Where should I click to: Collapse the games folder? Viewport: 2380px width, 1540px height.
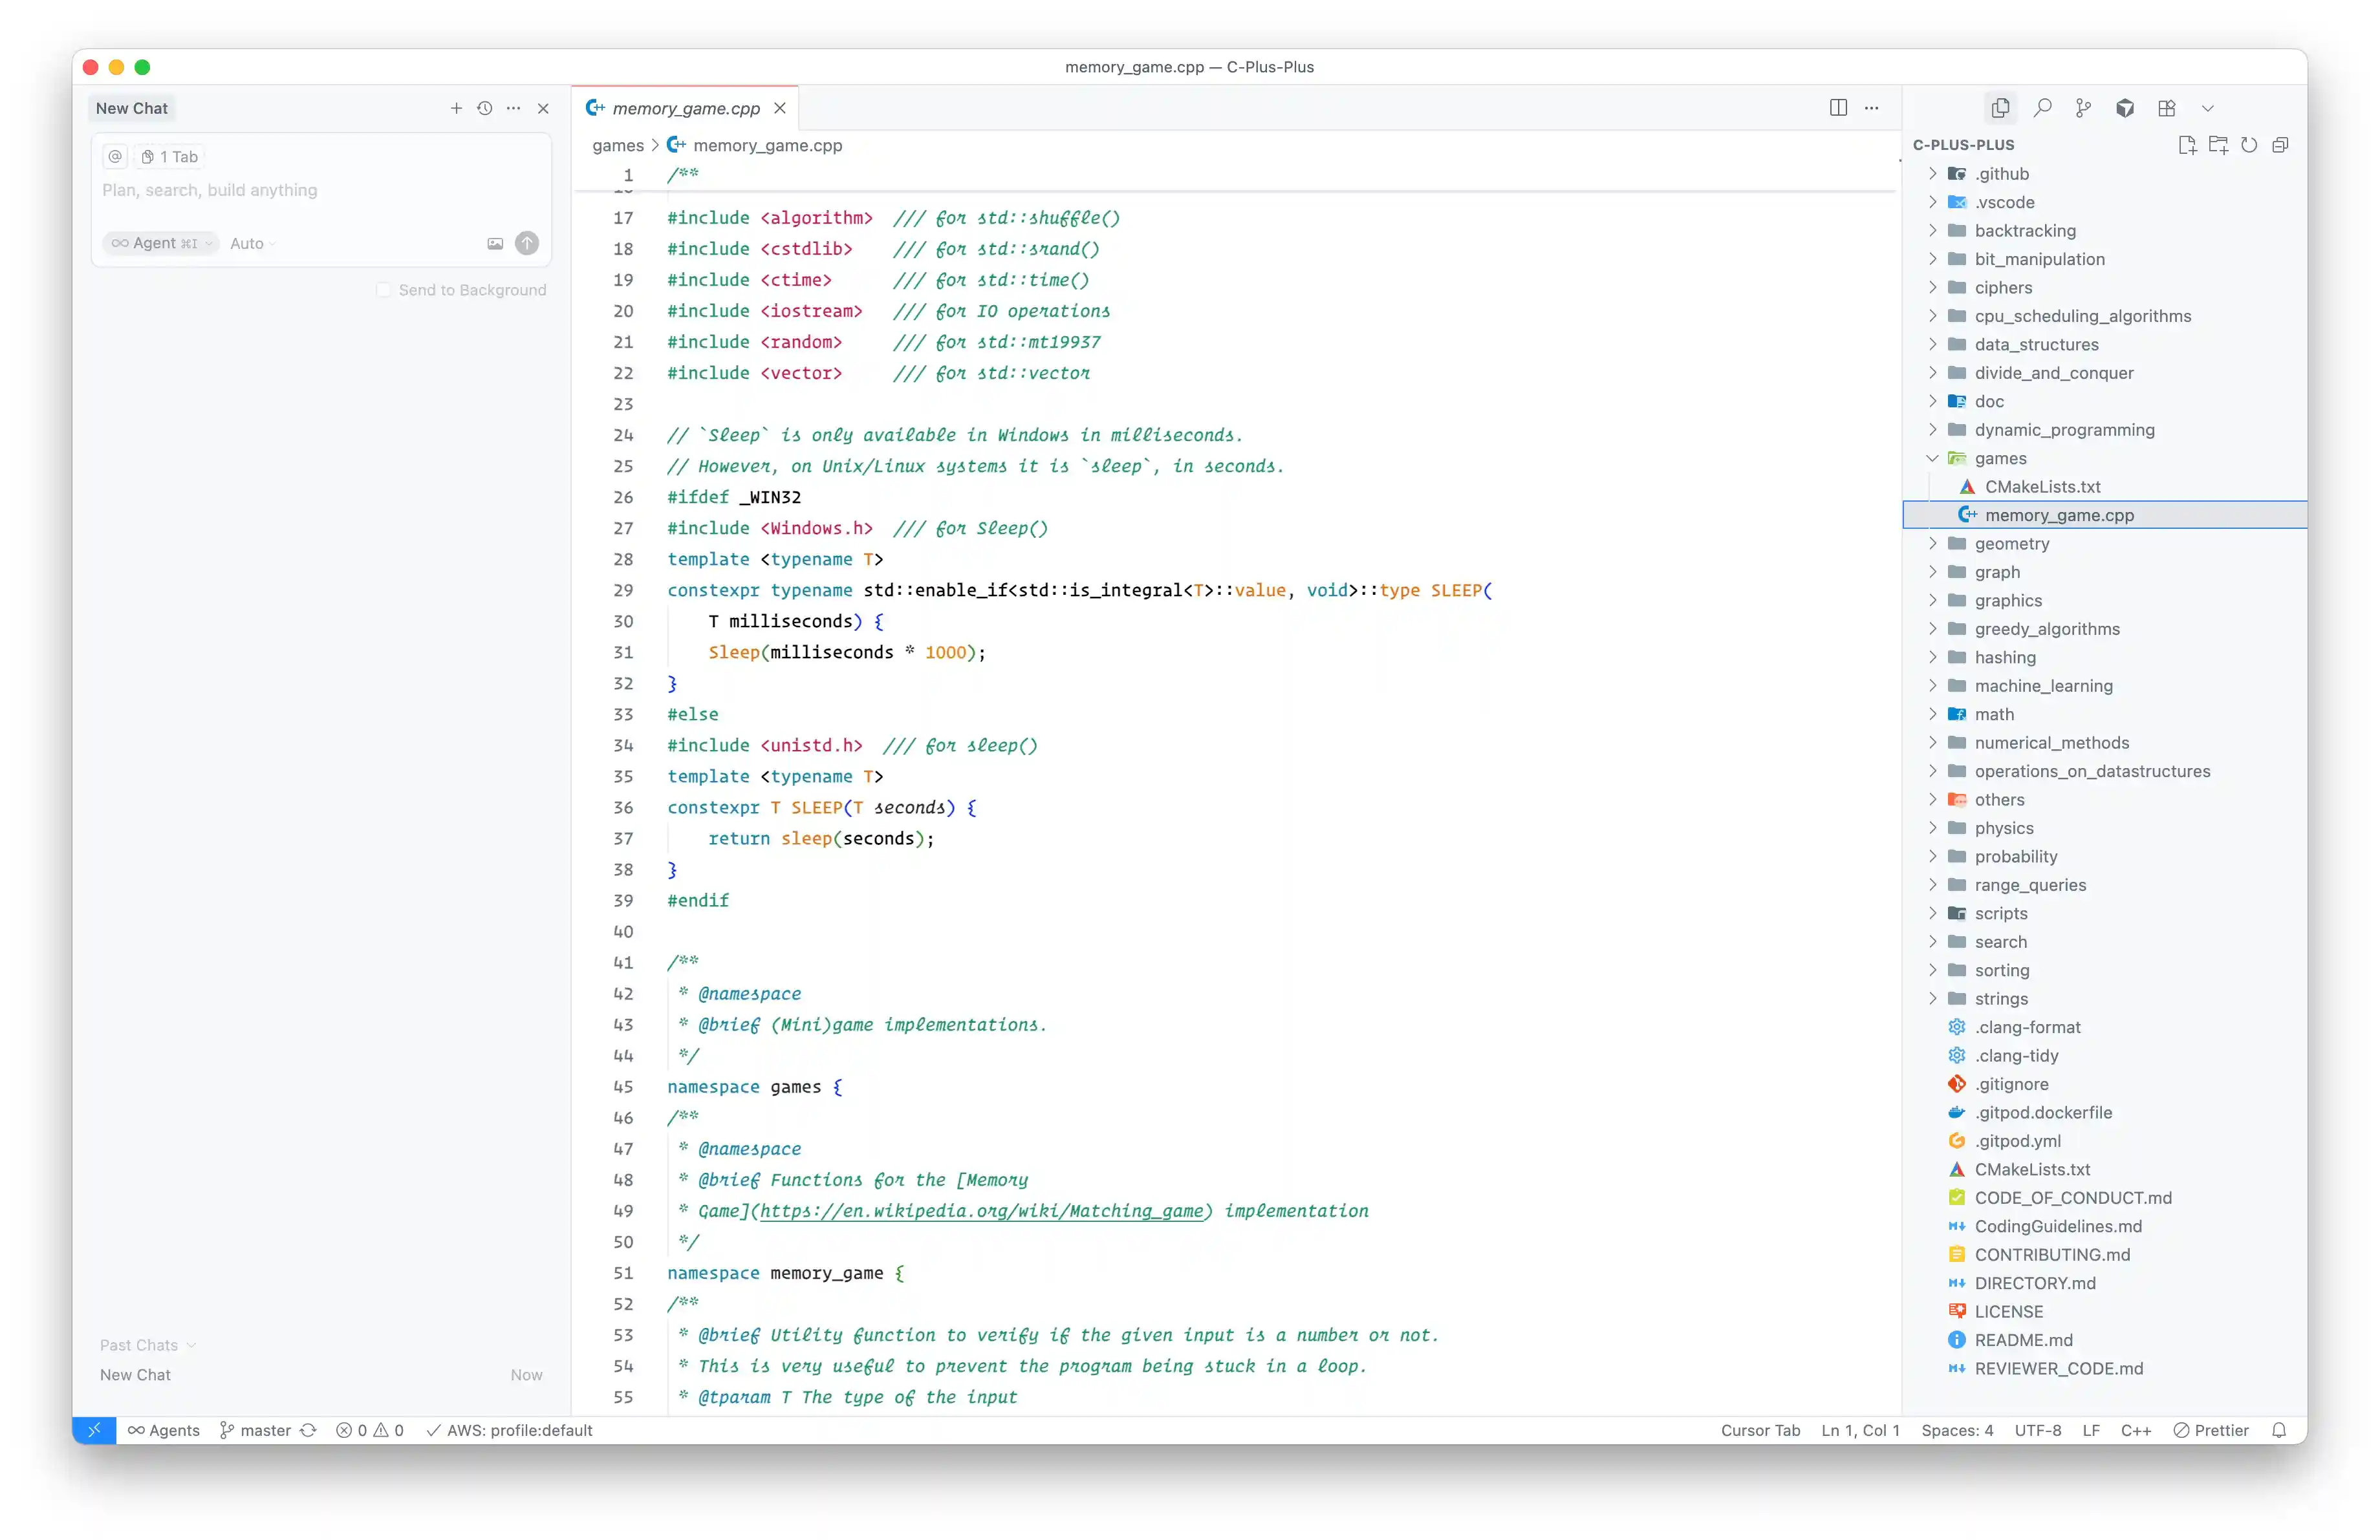[x=1932, y=458]
